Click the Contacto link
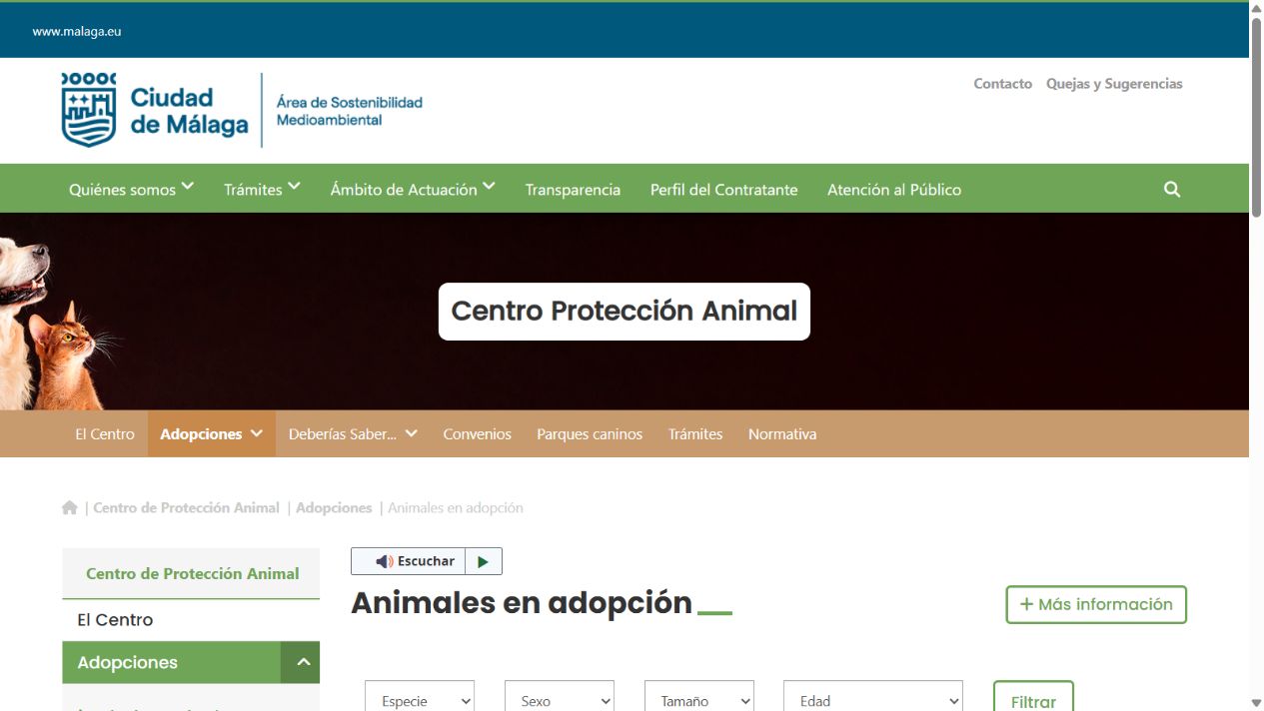 1003,84
